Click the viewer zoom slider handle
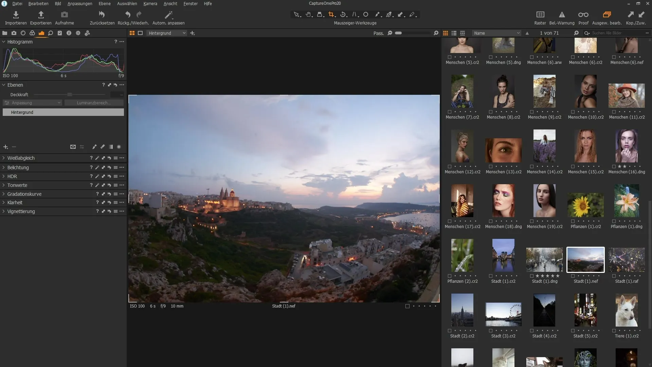 point(399,33)
